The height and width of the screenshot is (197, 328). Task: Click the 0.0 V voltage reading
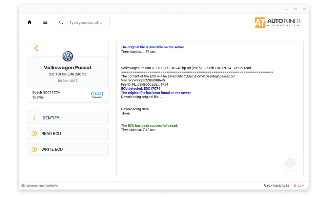coord(300,186)
